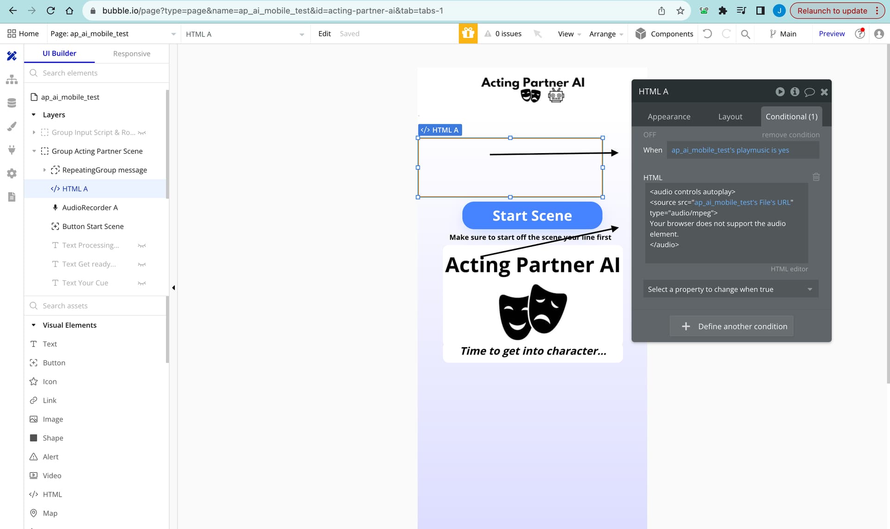Screen dimensions: 890x529
Task: Click Define another condition button
Action: tap(731, 326)
